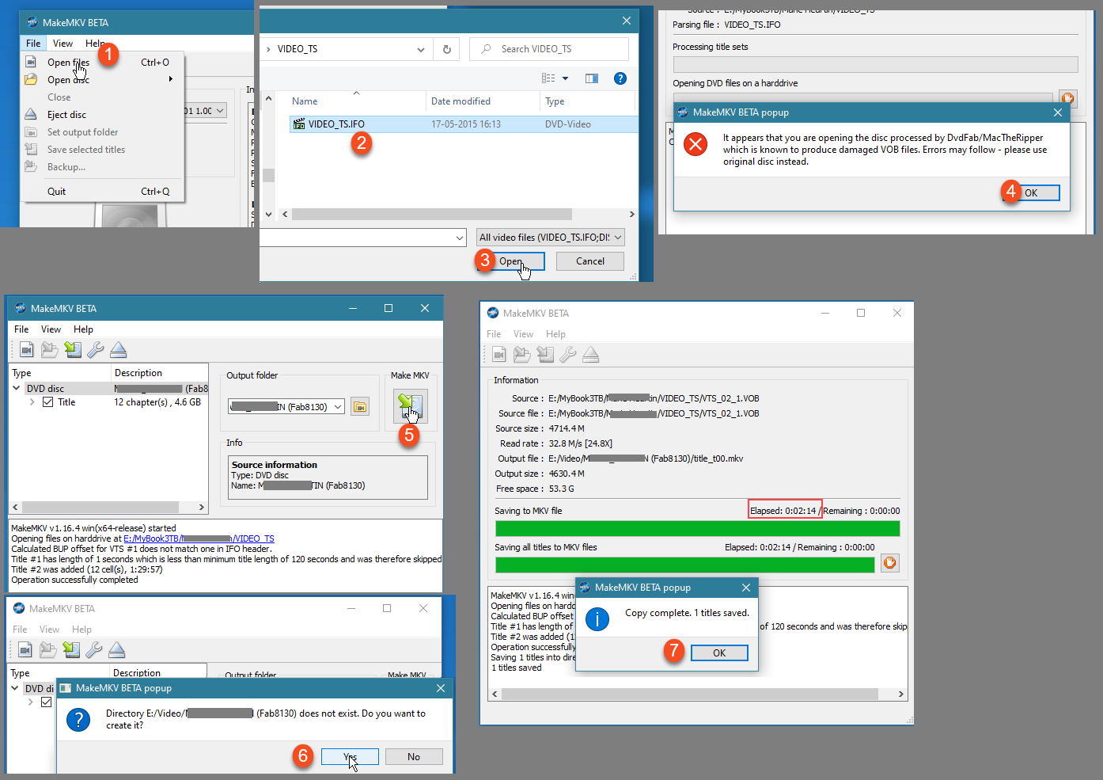Open Help menu in Output folder window
Screen dimensions: 1103x780
tap(83, 329)
